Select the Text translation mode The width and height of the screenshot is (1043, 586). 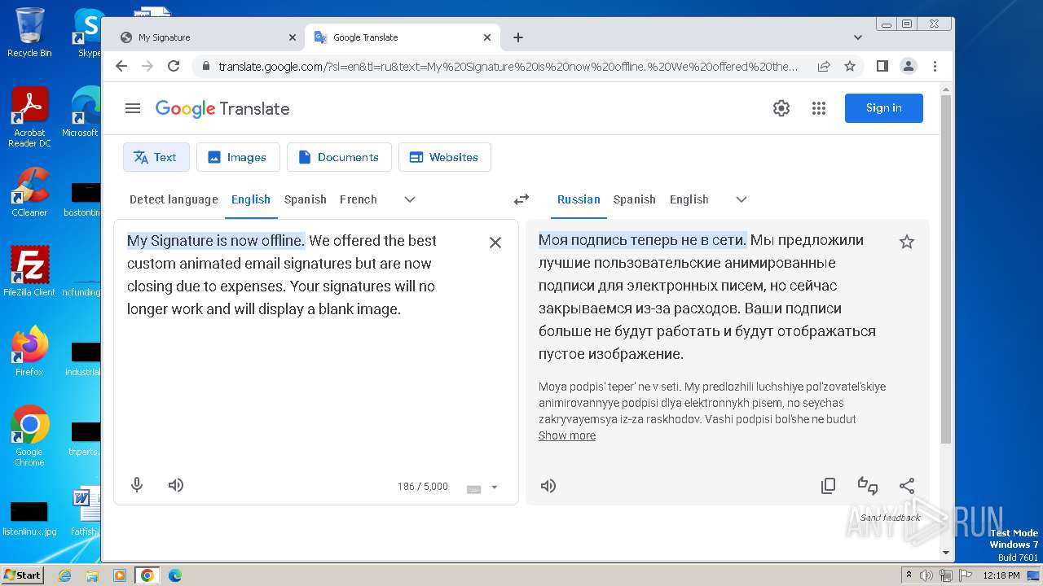[156, 157]
